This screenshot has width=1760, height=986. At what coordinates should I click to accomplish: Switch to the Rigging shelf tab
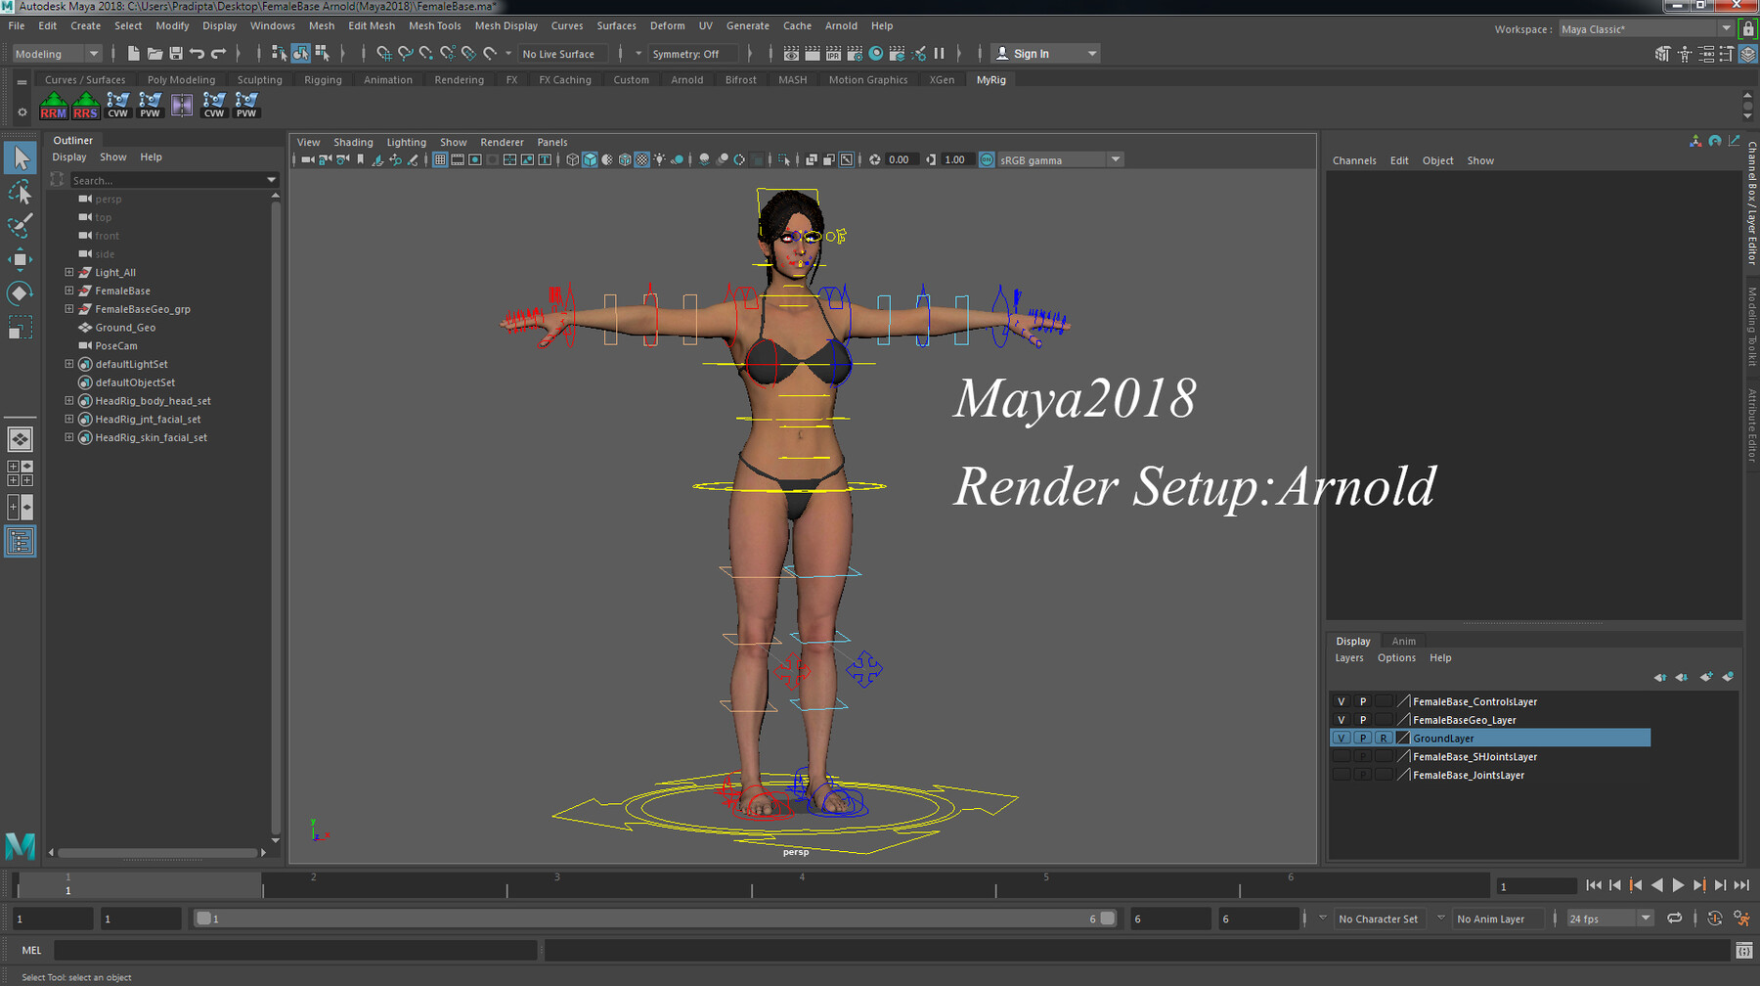click(x=323, y=79)
